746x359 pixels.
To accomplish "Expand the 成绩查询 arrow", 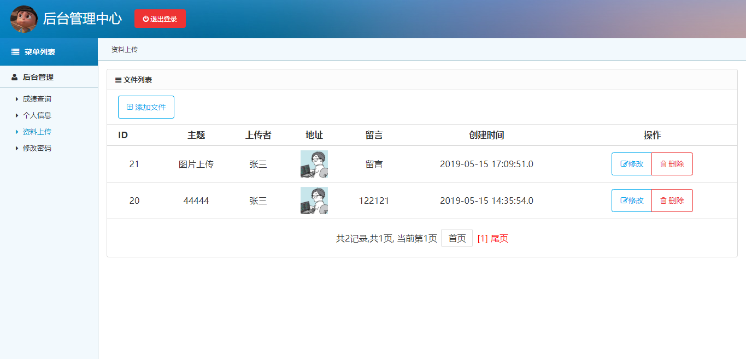I will click(17, 99).
